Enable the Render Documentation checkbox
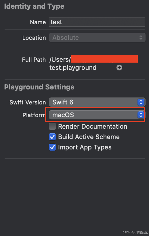The height and width of the screenshot is (236, 149). click(x=52, y=126)
